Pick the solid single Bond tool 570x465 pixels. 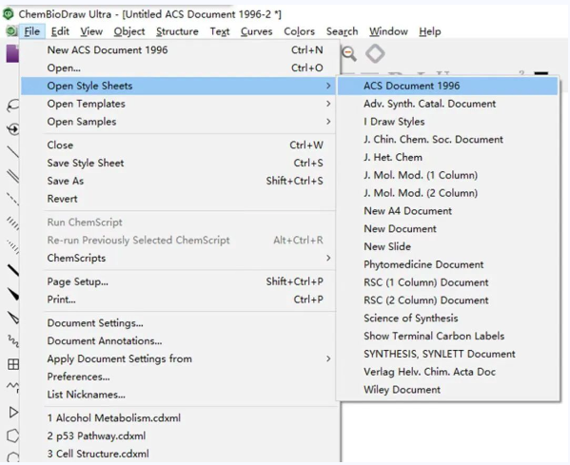point(13,152)
